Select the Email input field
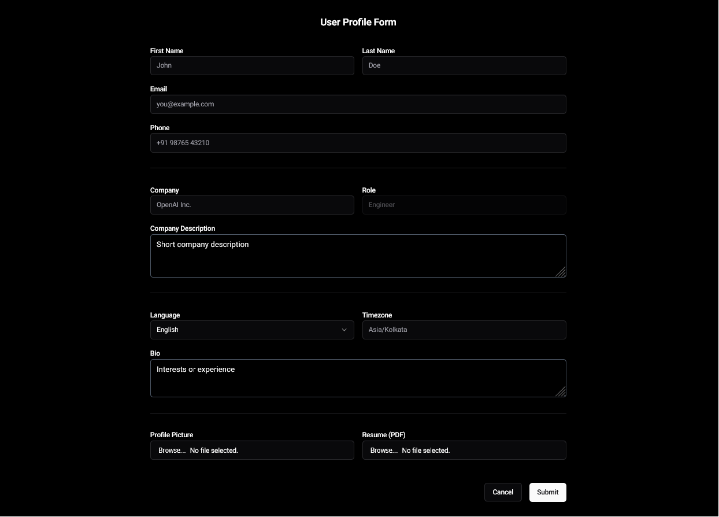Screen dimensions: 719x517 pyautogui.click(x=358, y=104)
